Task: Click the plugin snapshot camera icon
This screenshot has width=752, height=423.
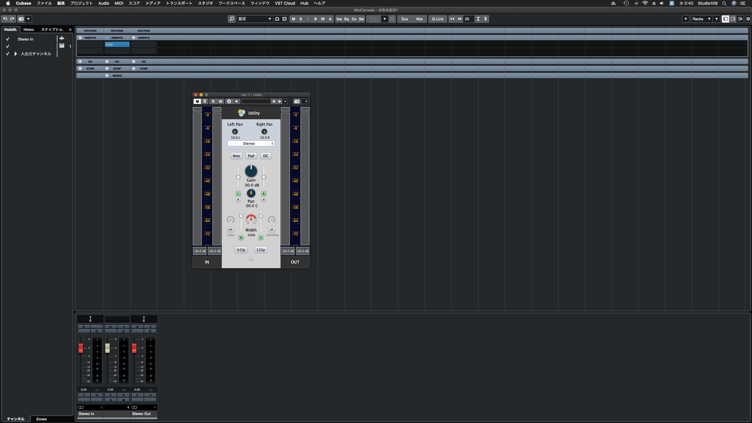Action: coord(297,102)
